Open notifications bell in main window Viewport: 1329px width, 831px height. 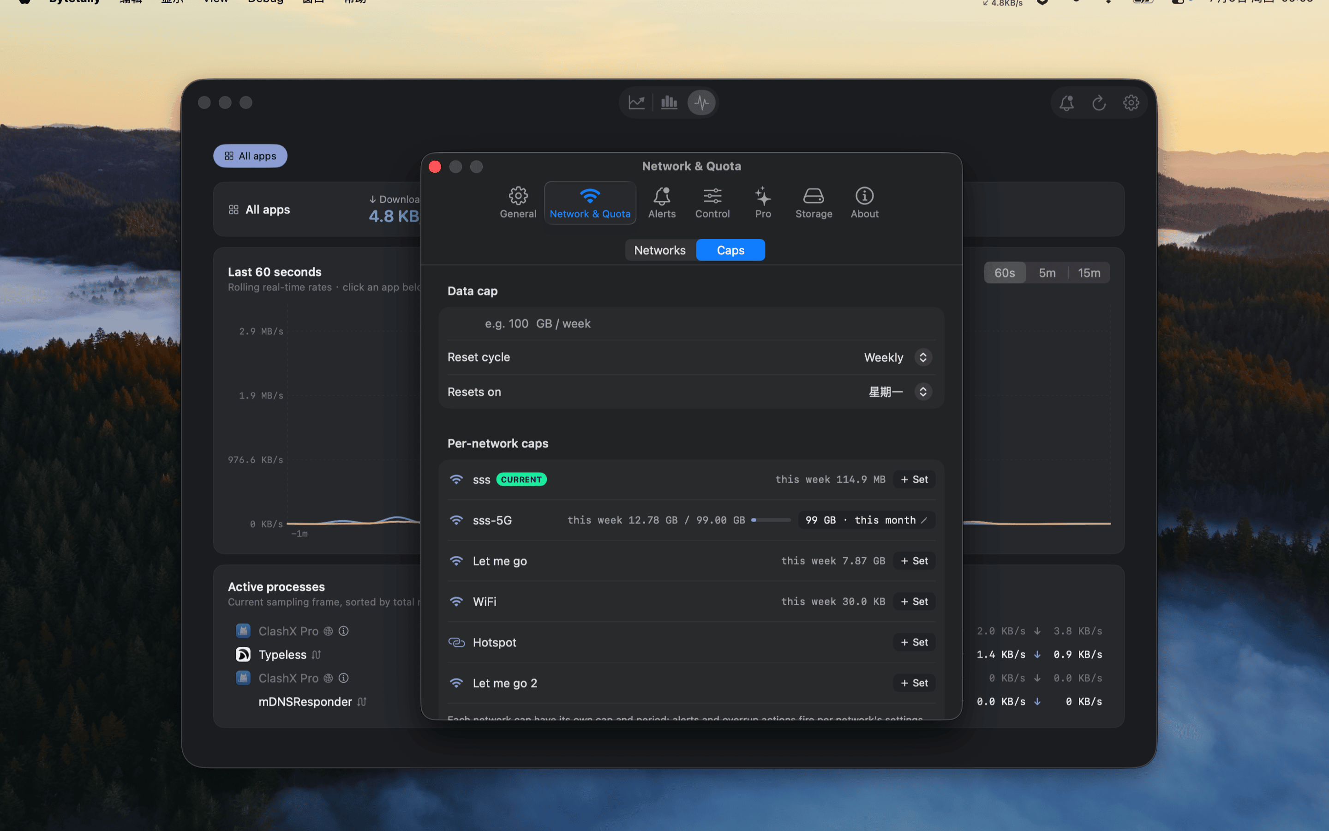click(1066, 103)
